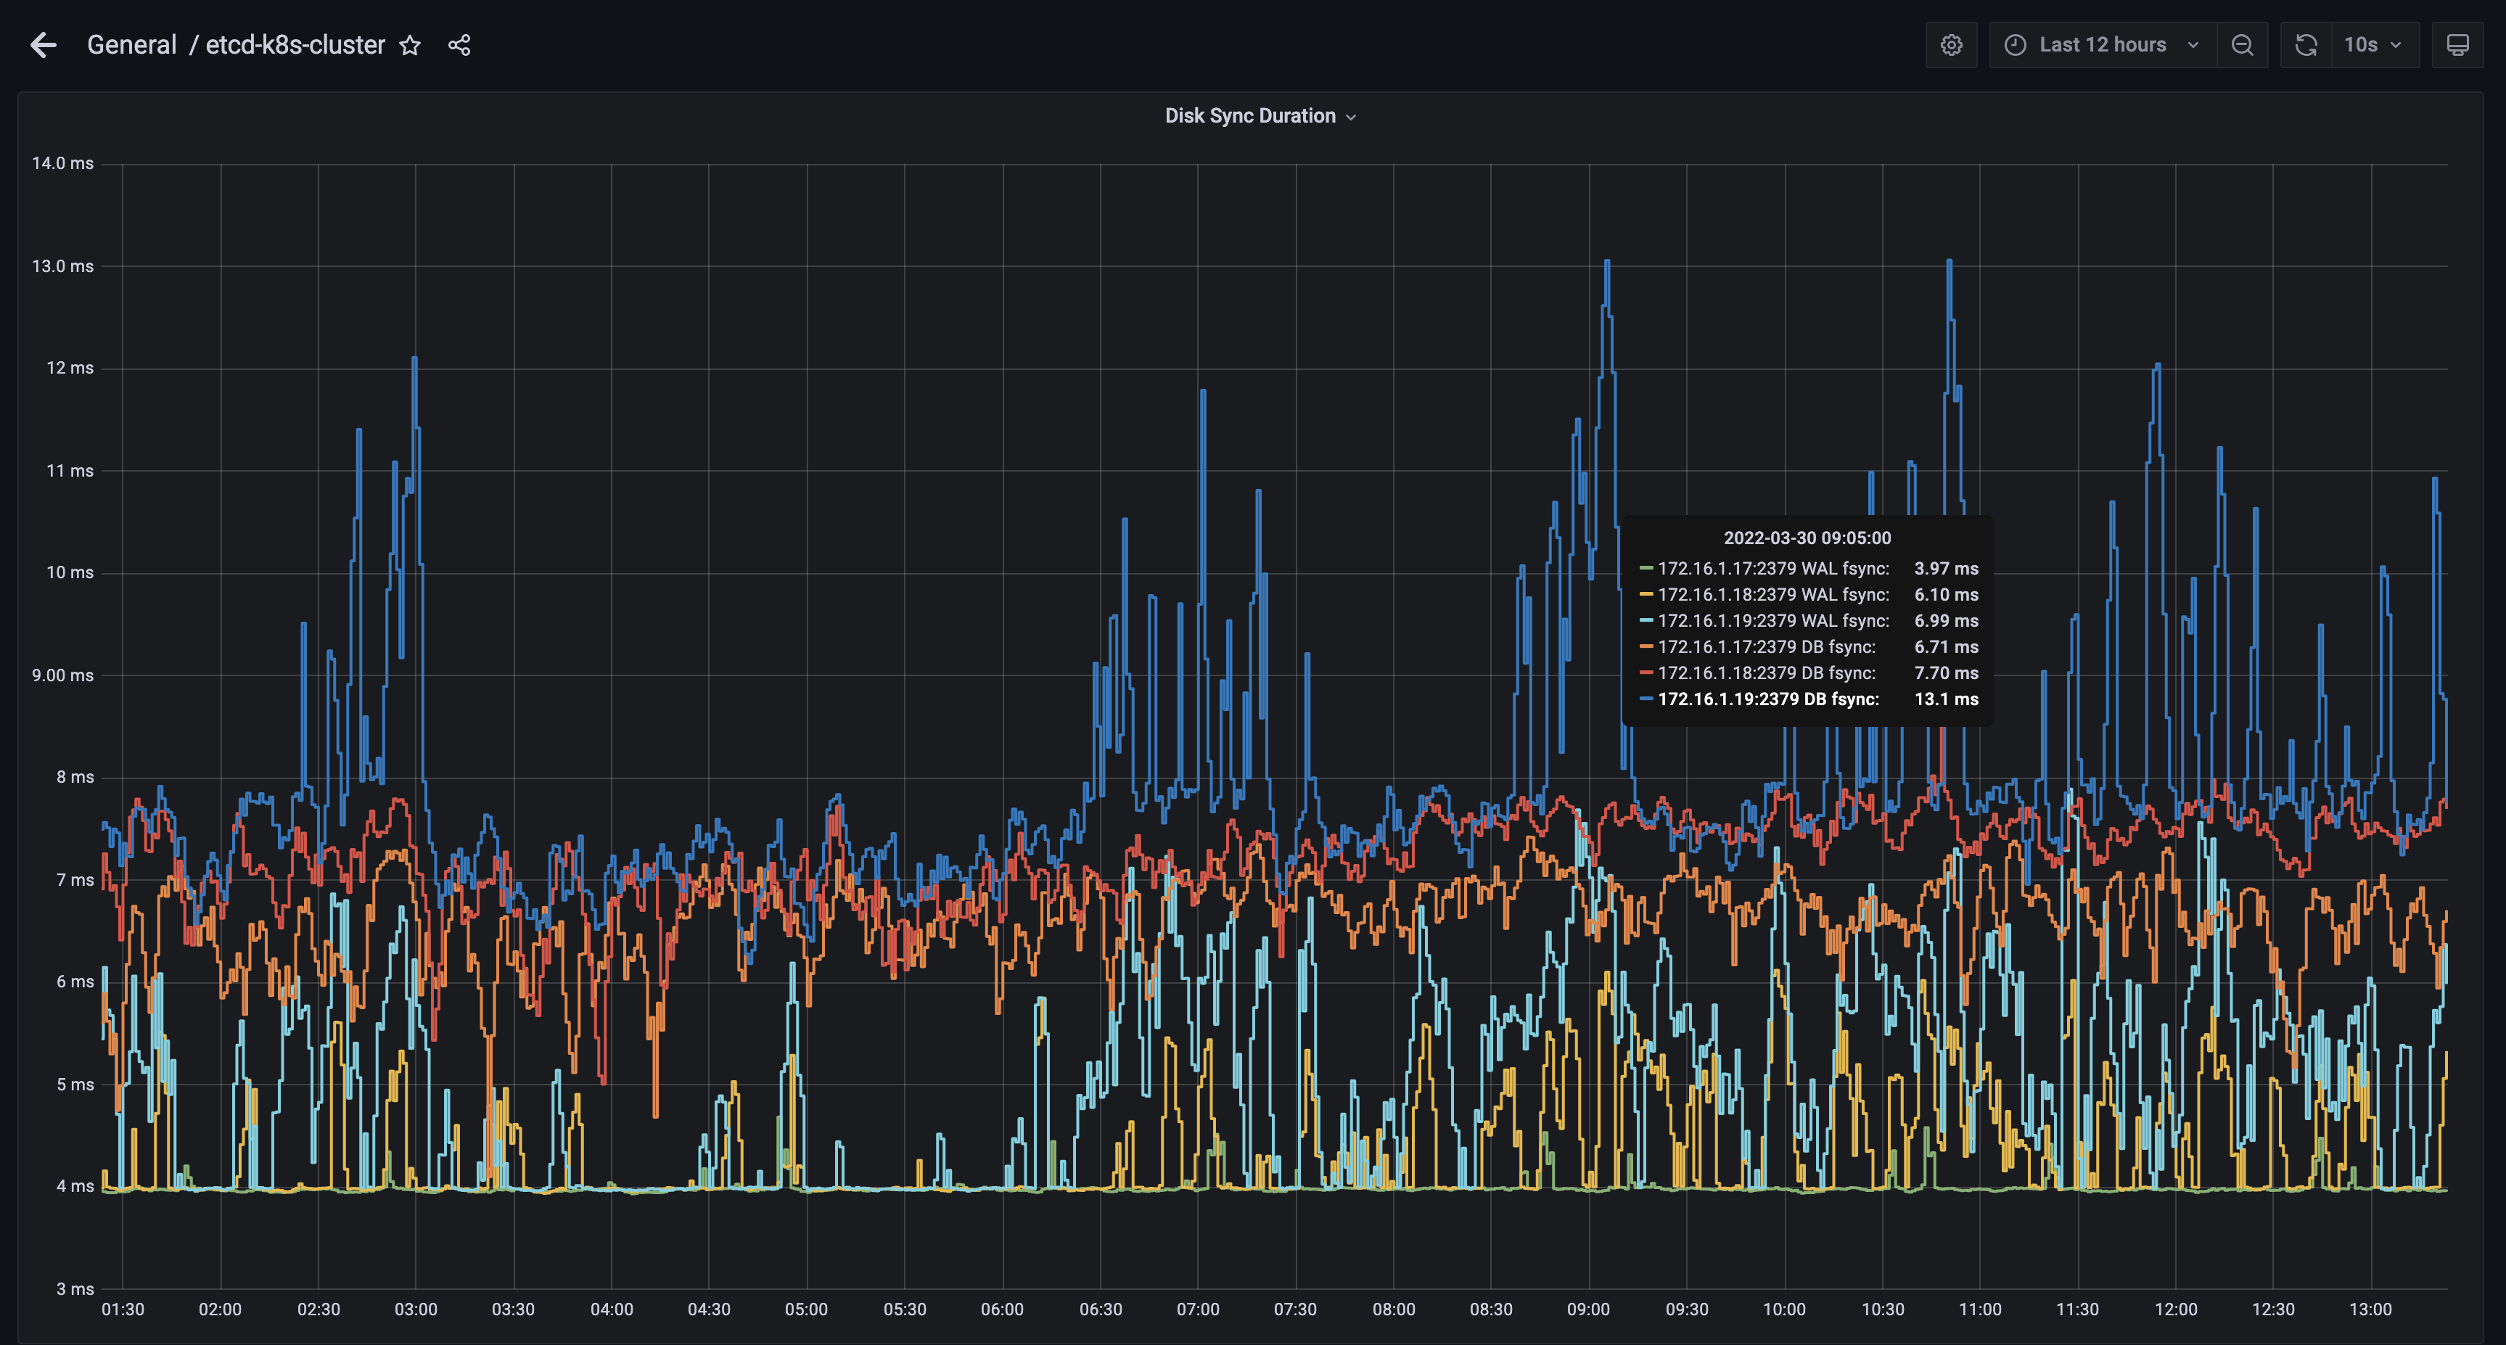Image resolution: width=2506 pixels, height=1345 pixels.
Task: Cycle view mode with monitor icon
Action: click(2457, 46)
